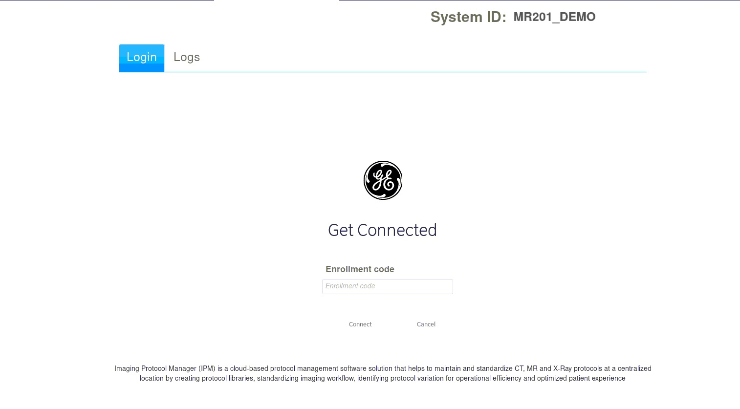Image resolution: width=740 pixels, height=409 pixels.
Task: Switch to the Logs tab
Action: click(x=187, y=57)
